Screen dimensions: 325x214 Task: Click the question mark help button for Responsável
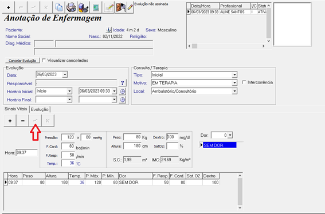tap(123, 83)
